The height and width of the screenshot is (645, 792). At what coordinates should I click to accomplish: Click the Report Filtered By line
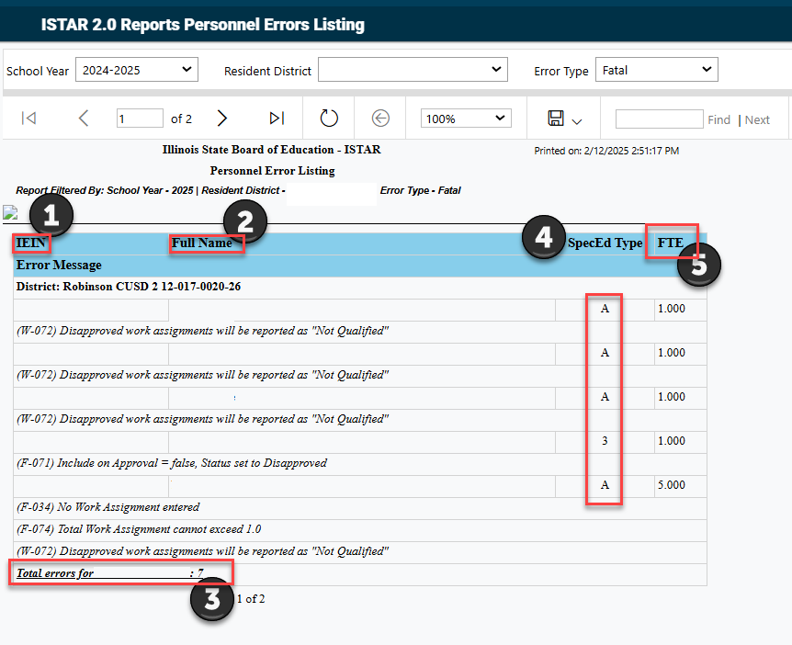tap(238, 190)
